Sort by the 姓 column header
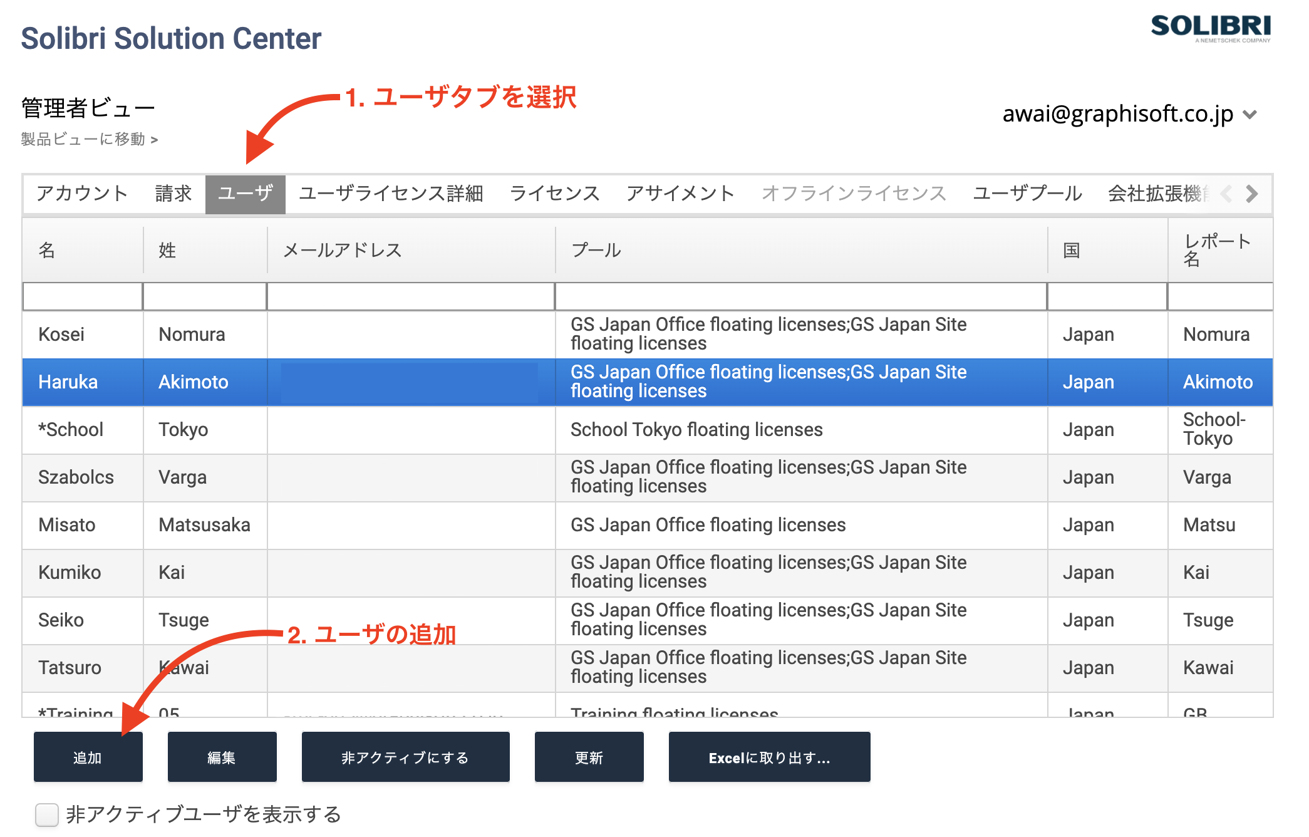Image resolution: width=1309 pixels, height=837 pixels. coord(205,250)
